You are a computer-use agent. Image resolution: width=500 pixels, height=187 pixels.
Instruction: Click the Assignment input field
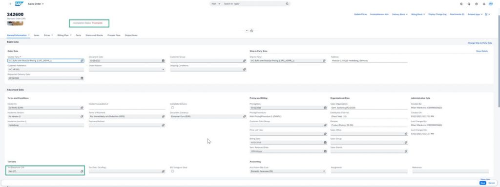[x=369, y=171]
